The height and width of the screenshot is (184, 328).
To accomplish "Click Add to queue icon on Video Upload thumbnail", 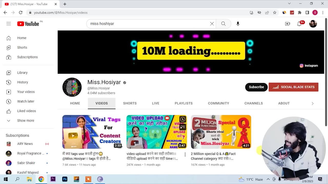I will click(182, 127).
